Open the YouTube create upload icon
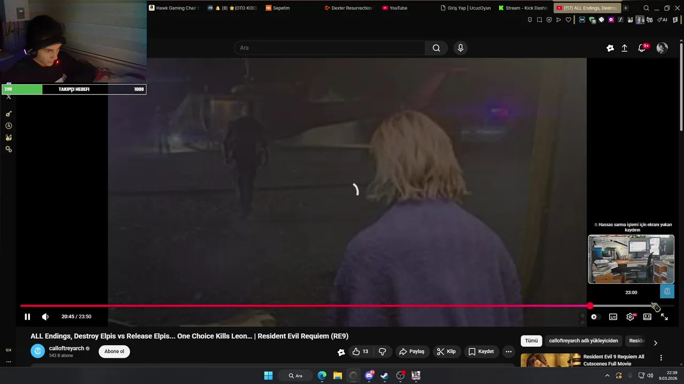 pyautogui.click(x=624, y=48)
